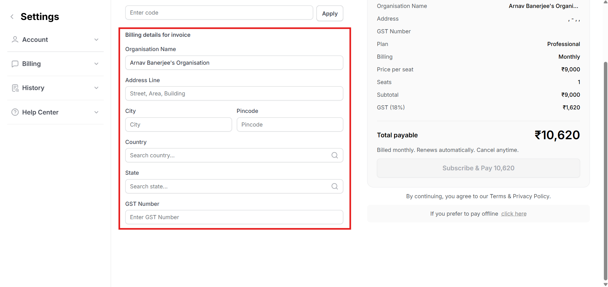
Task: Follow the offline payment 'click here' link
Action: 514,214
